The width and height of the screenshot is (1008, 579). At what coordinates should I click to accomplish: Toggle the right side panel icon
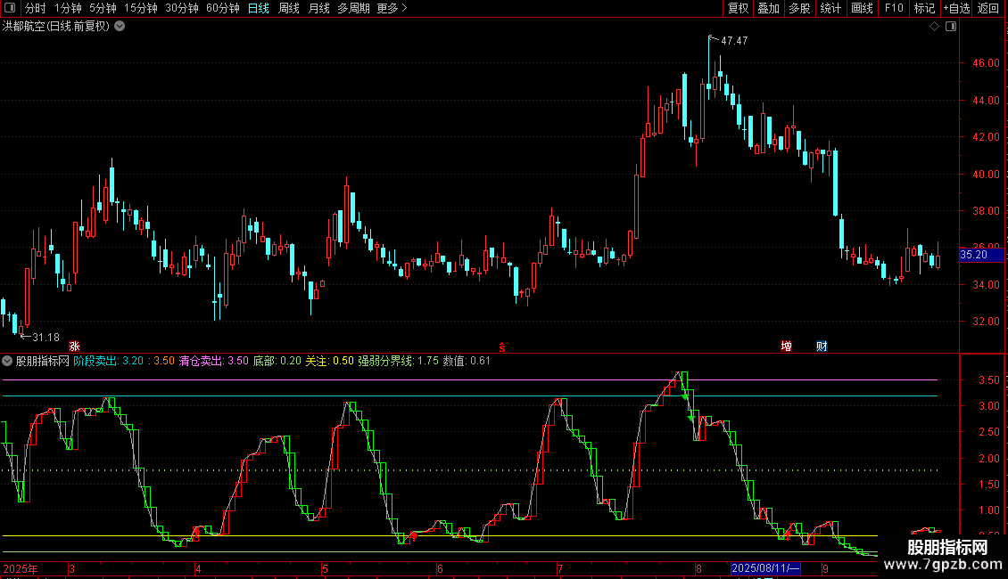tap(952, 27)
